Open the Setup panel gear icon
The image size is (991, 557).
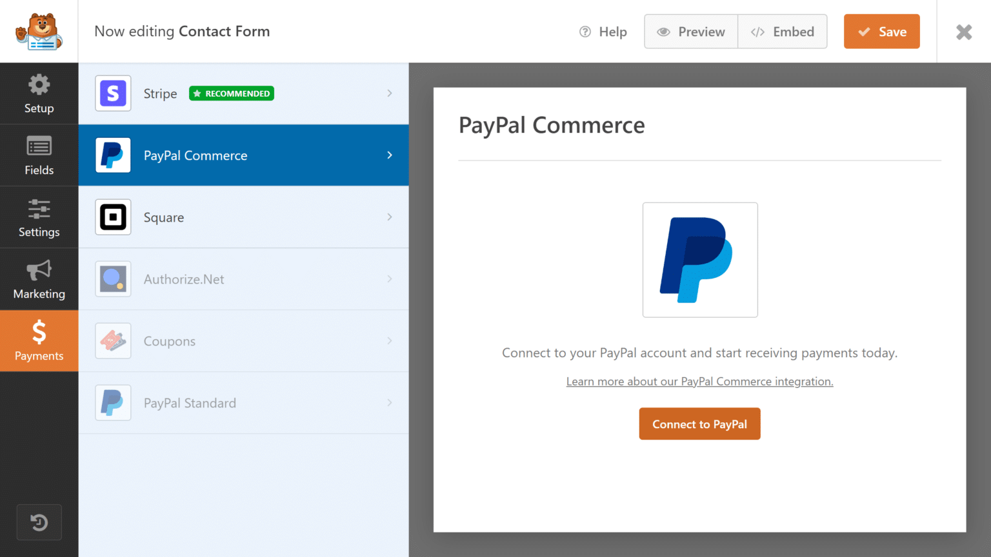pos(39,84)
